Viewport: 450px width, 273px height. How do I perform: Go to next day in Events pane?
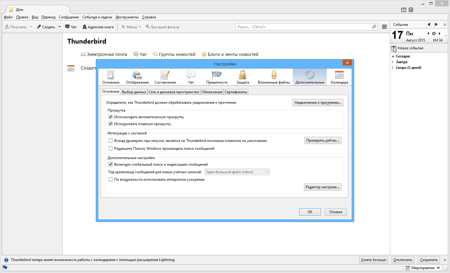[x=439, y=33]
